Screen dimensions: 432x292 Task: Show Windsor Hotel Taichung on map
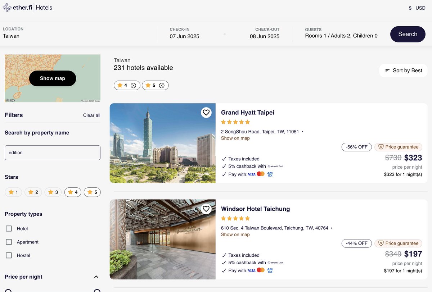click(x=235, y=234)
